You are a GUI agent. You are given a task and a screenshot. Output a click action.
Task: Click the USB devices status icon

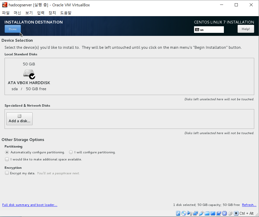[201, 213]
